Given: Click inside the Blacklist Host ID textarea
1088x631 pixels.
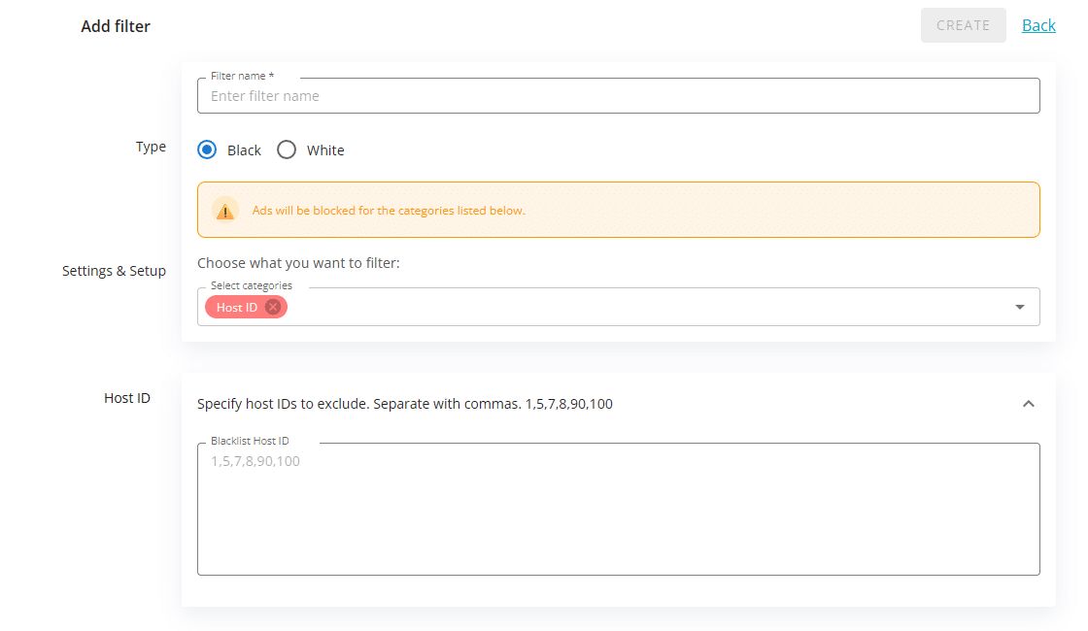Looking at the screenshot, I should tap(618, 509).
